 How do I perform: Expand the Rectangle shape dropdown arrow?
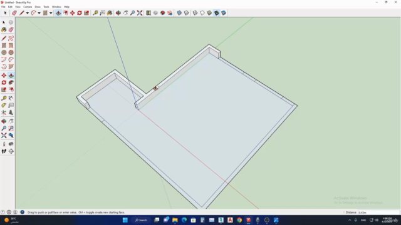pyautogui.click(x=51, y=13)
